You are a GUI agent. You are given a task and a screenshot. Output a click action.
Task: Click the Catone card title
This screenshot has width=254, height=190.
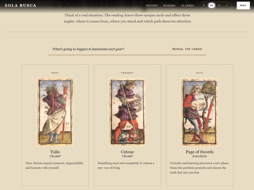127,152
